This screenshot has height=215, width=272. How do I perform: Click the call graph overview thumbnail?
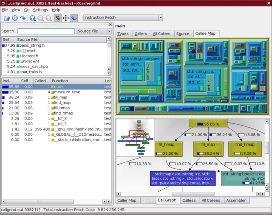(135, 138)
